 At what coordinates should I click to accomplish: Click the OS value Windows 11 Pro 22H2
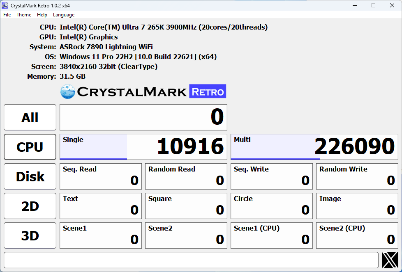[x=138, y=57]
